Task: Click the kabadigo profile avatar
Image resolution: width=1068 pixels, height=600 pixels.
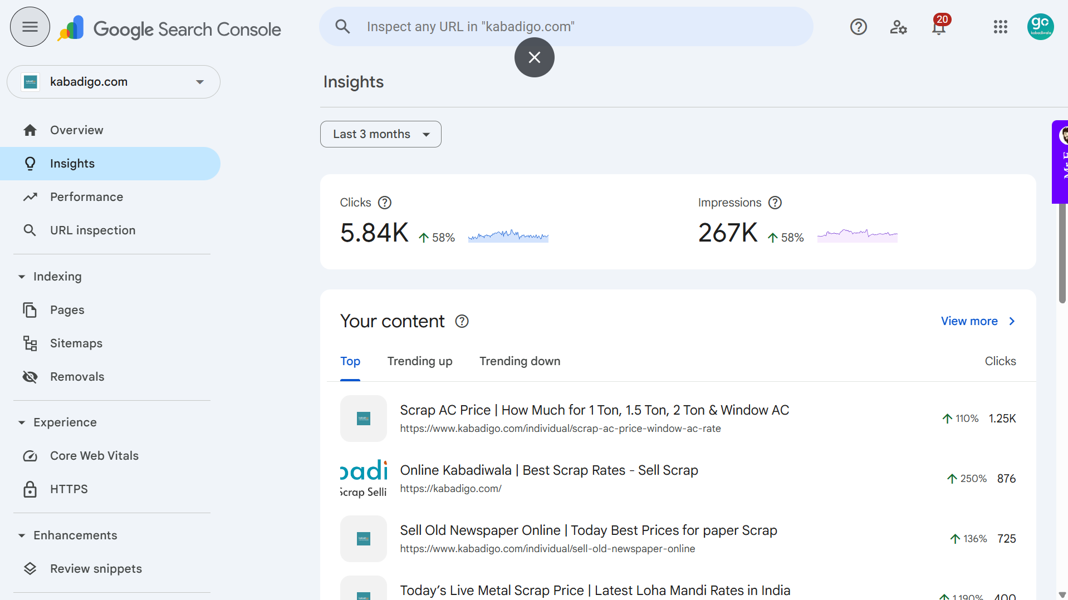Action: coord(1041,26)
